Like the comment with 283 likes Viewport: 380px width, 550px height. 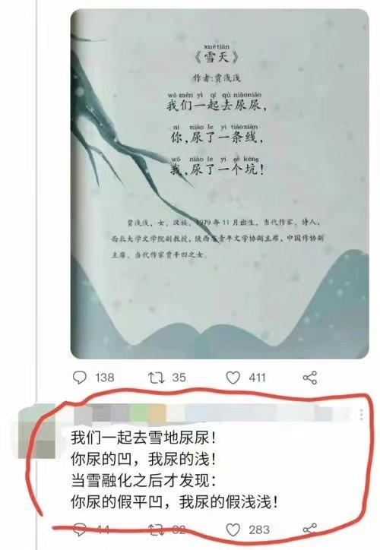pyautogui.click(x=233, y=529)
